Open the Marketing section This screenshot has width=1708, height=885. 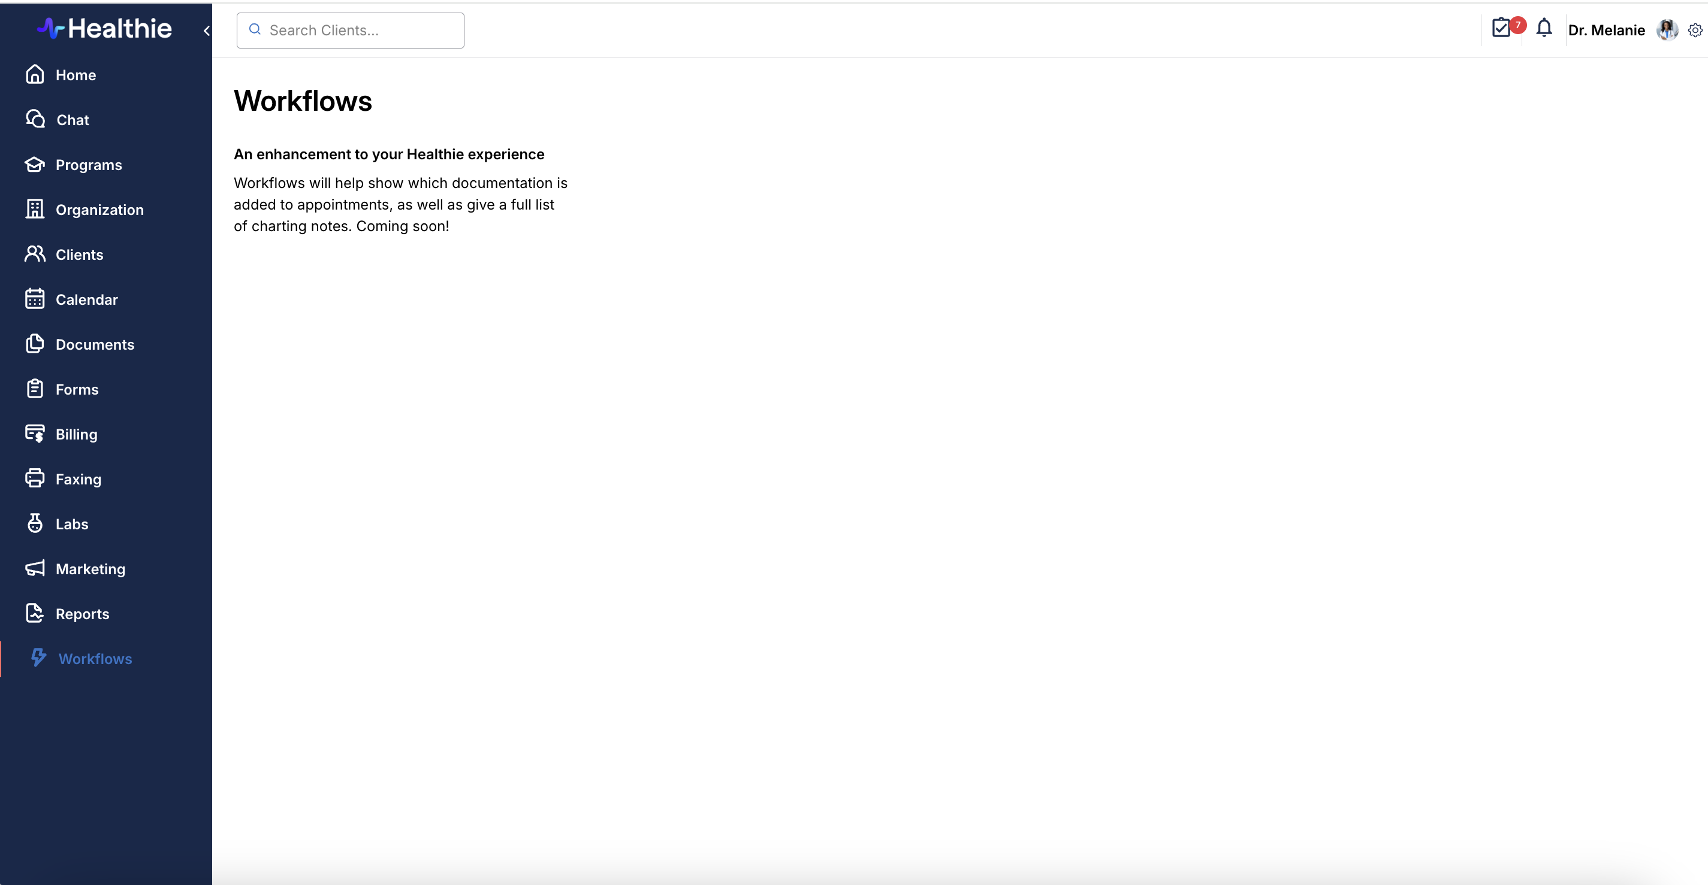click(x=90, y=569)
